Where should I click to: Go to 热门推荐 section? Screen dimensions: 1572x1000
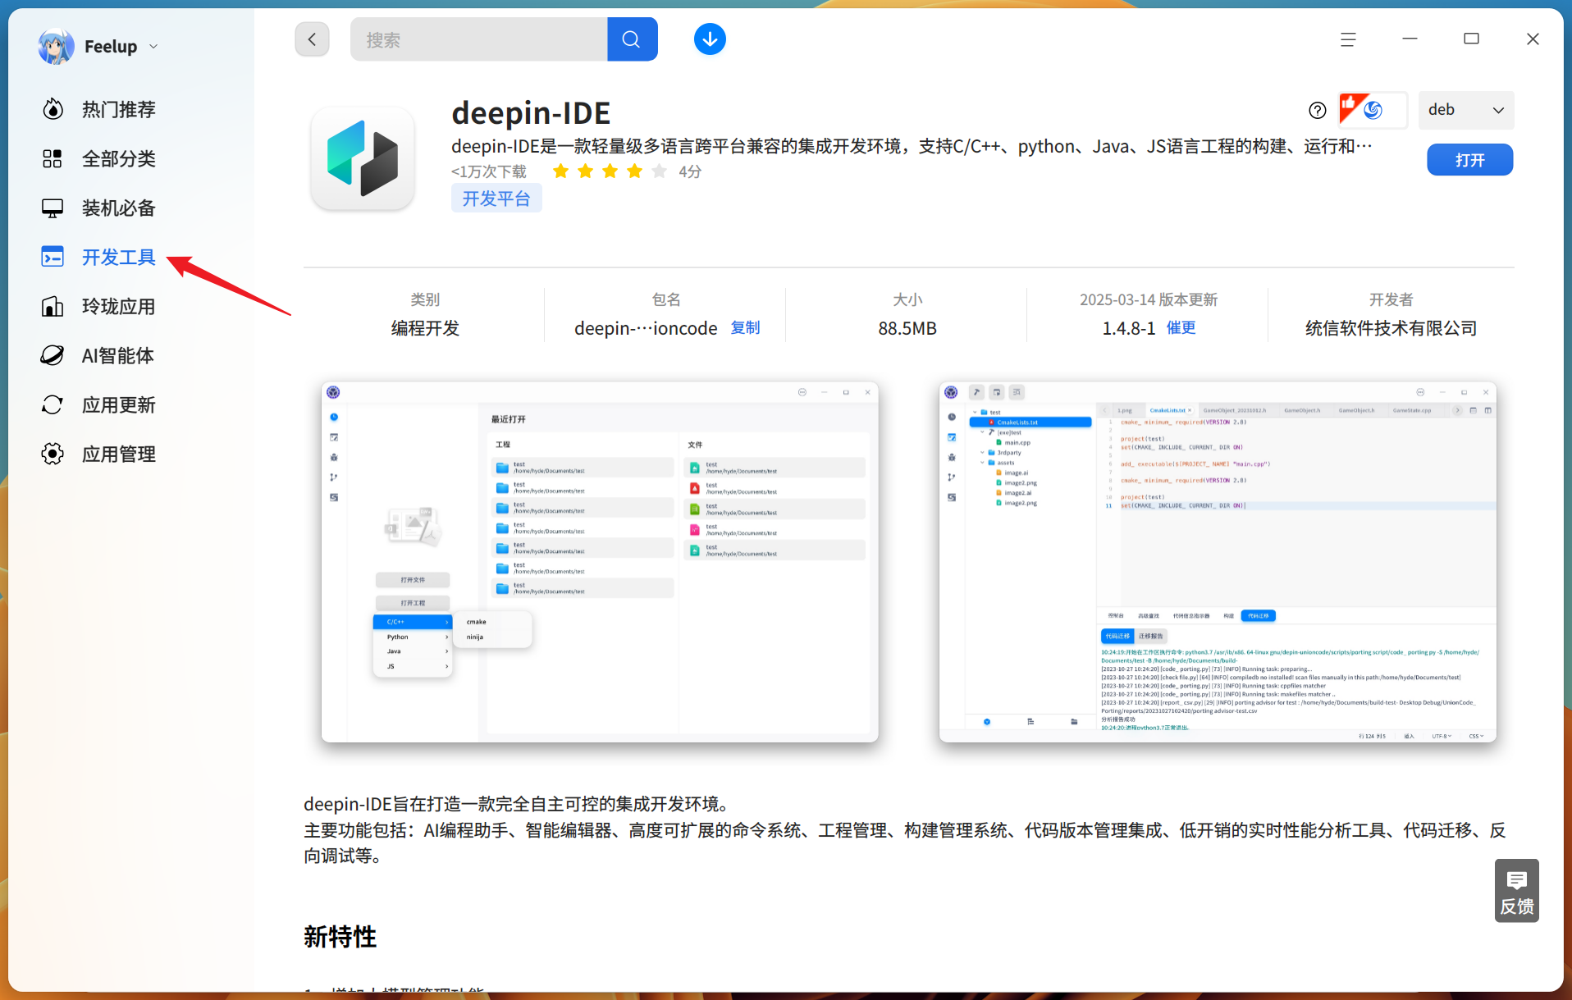[x=119, y=109]
